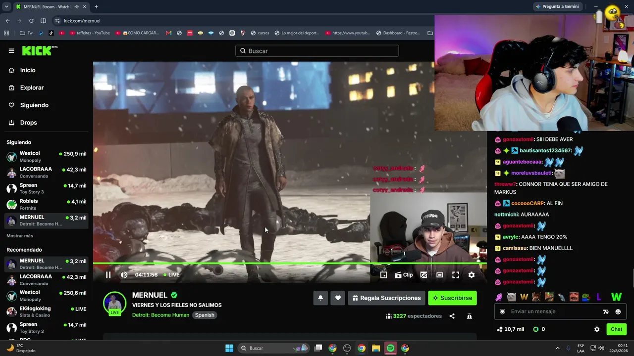Open File Explorer from the taskbar
This screenshot has height=356, width=634.
(376, 348)
